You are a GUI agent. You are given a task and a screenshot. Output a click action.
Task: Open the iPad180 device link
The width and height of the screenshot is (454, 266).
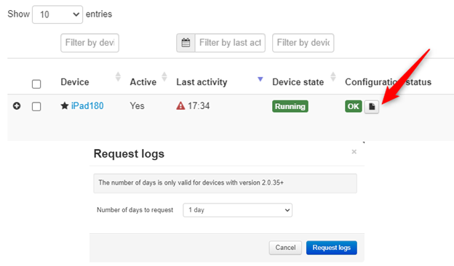87,106
